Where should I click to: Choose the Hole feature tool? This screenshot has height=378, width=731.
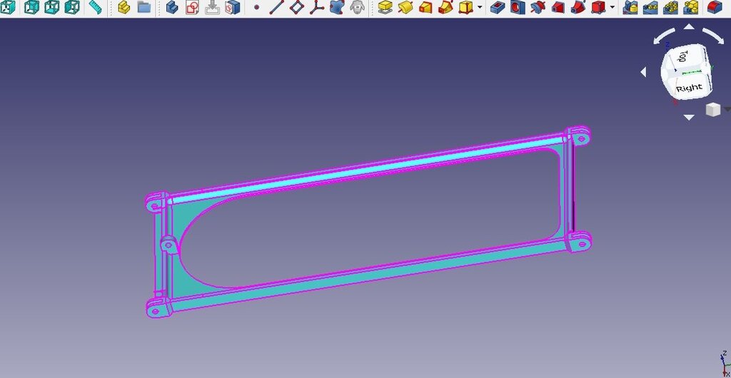(x=518, y=8)
